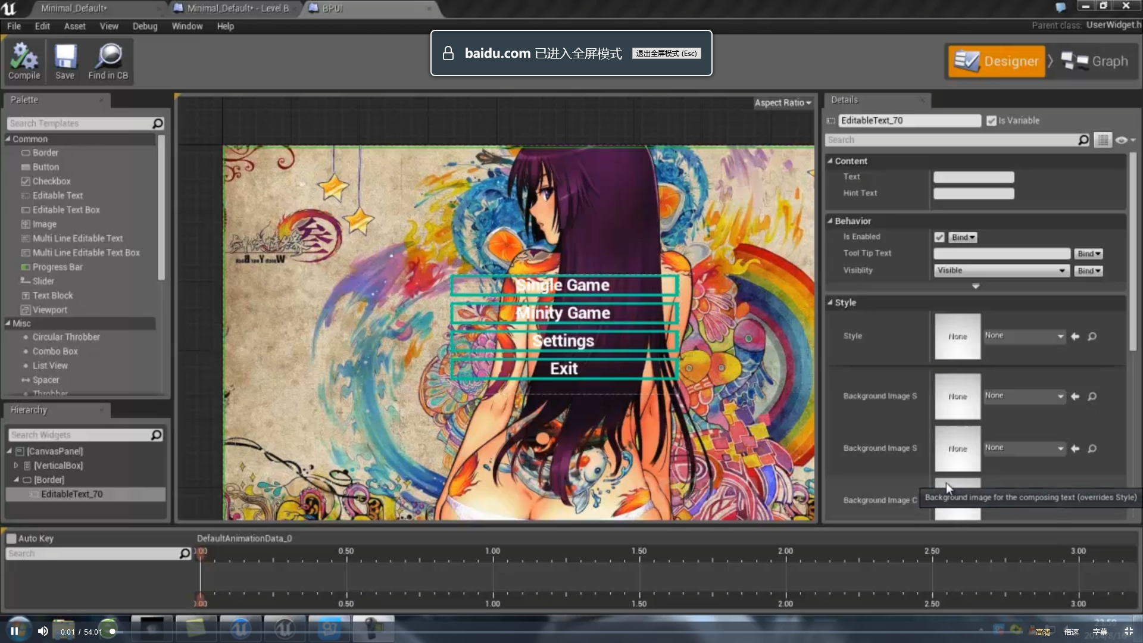1143x643 pixels.
Task: Select Slider widget in Palette
Action: tap(43, 282)
